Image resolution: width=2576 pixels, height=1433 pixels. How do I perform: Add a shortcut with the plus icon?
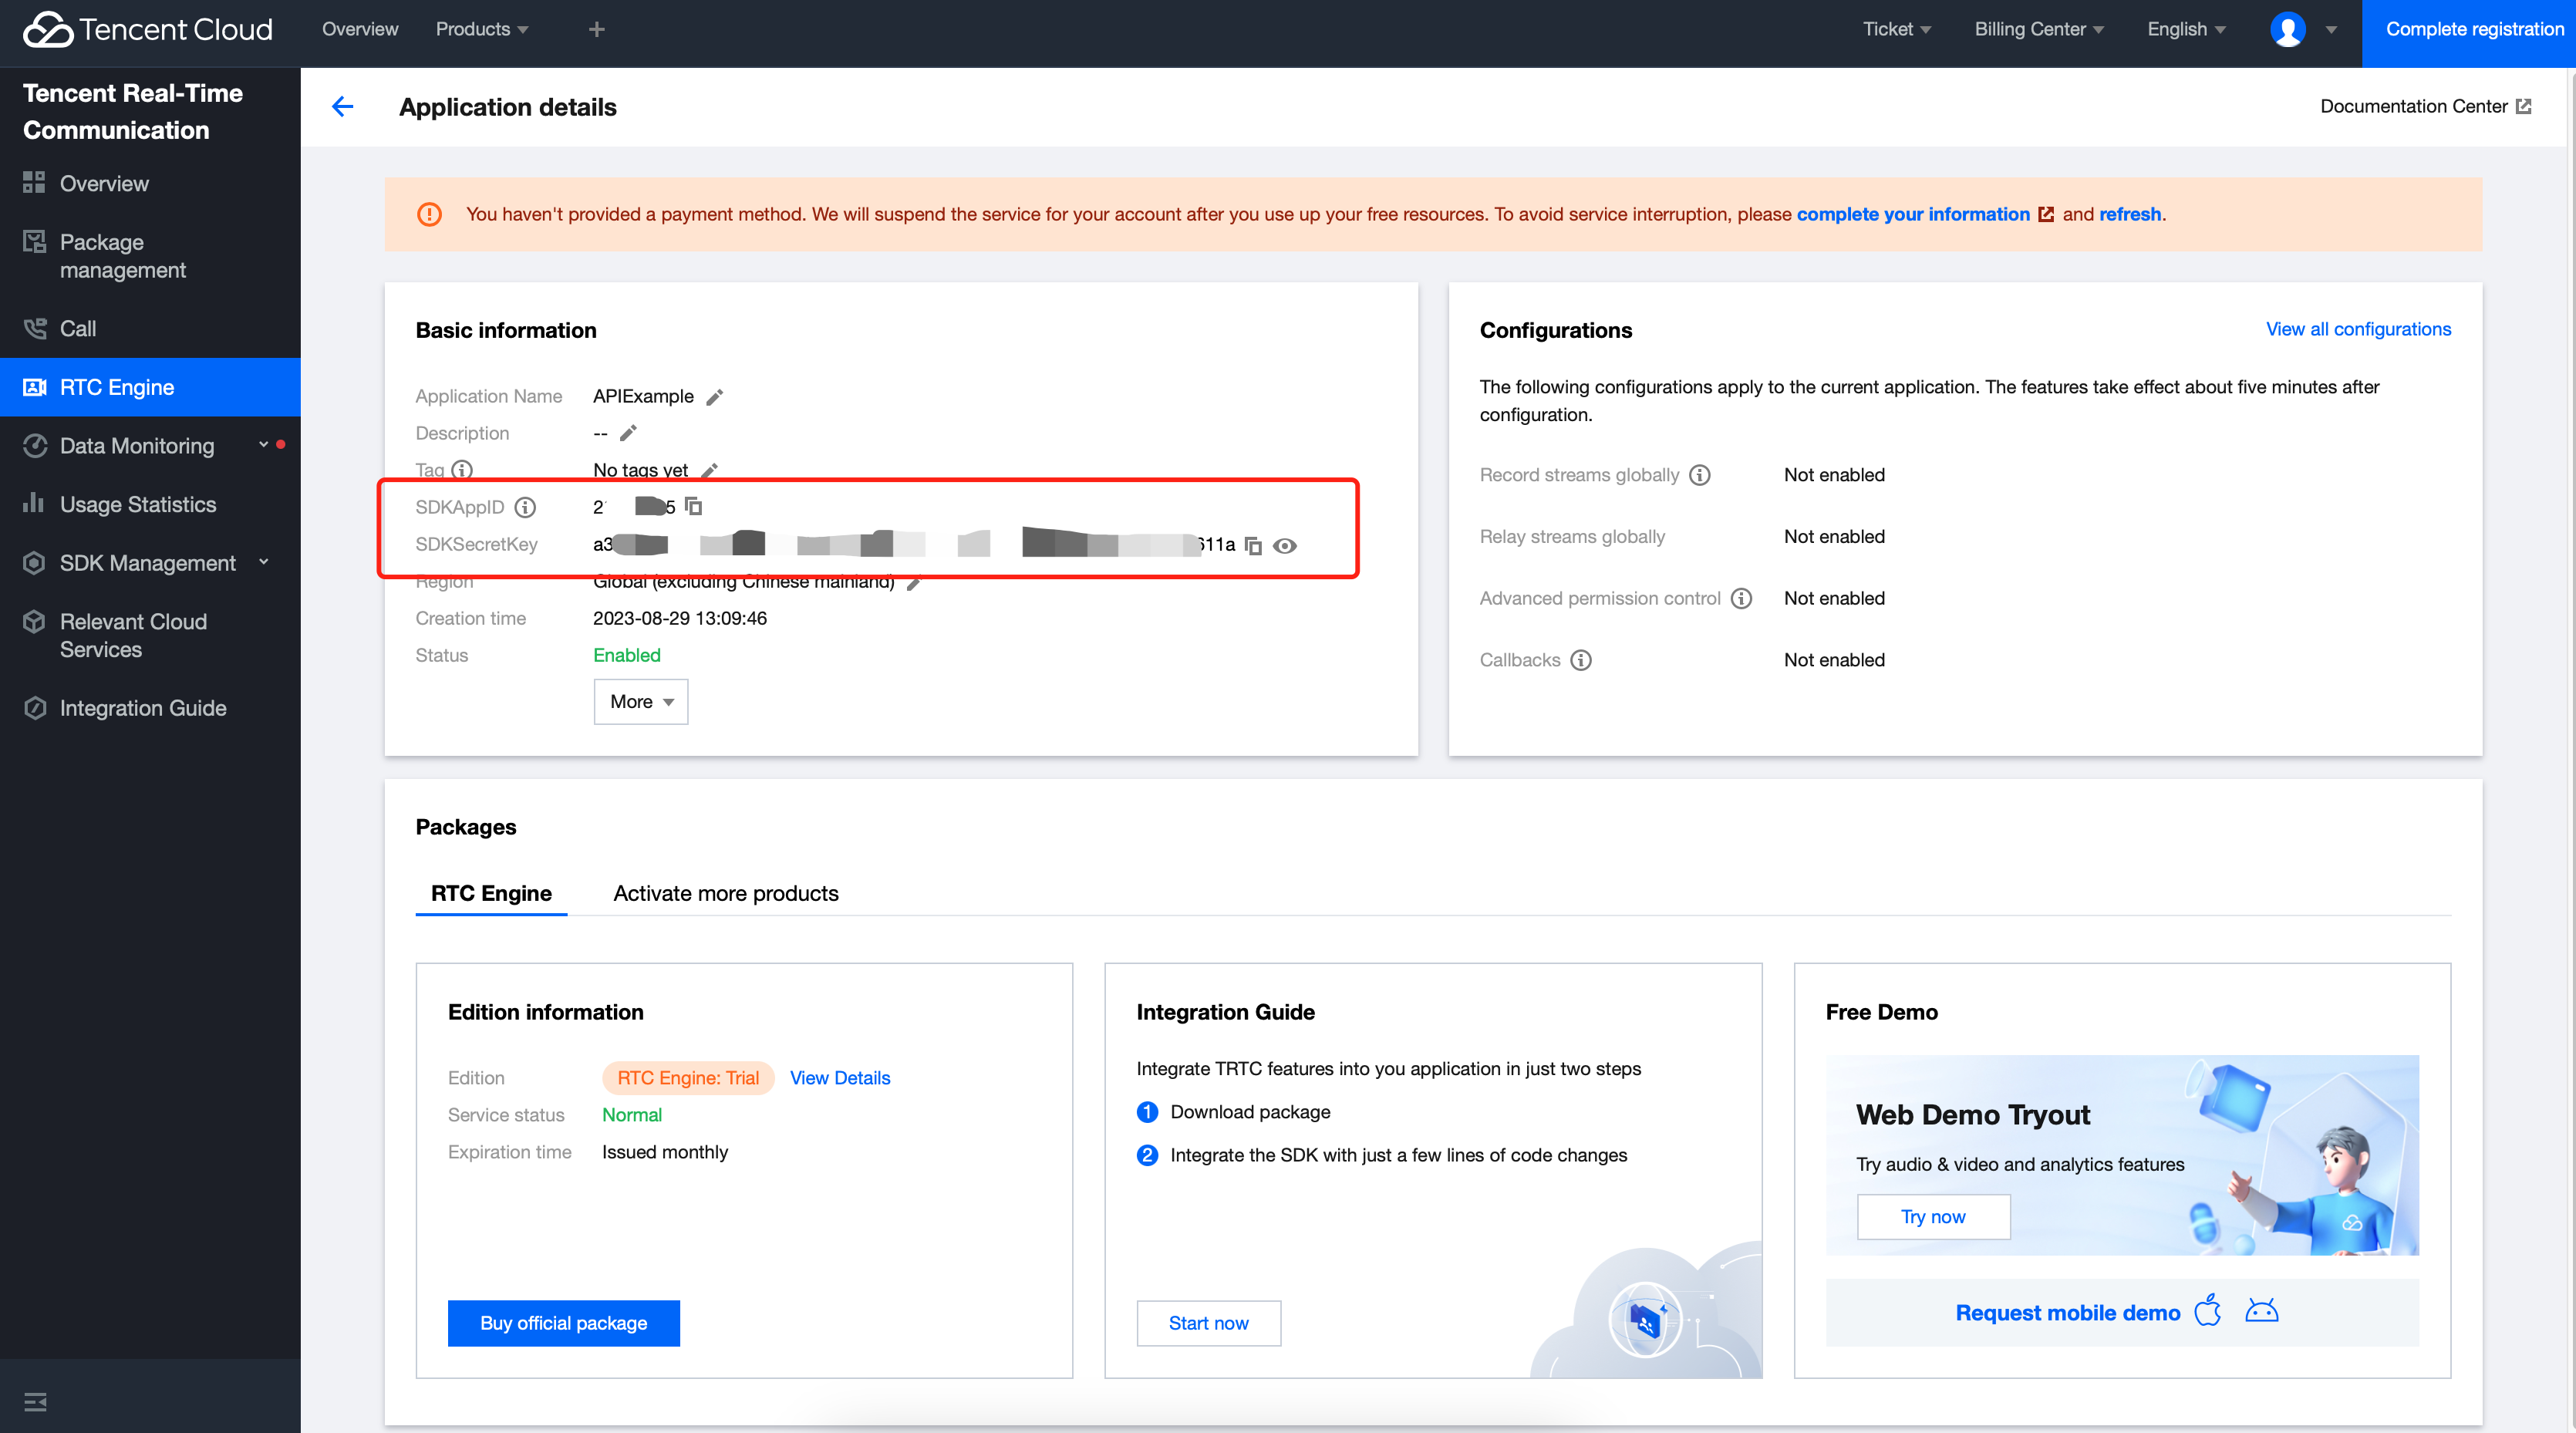click(x=597, y=30)
